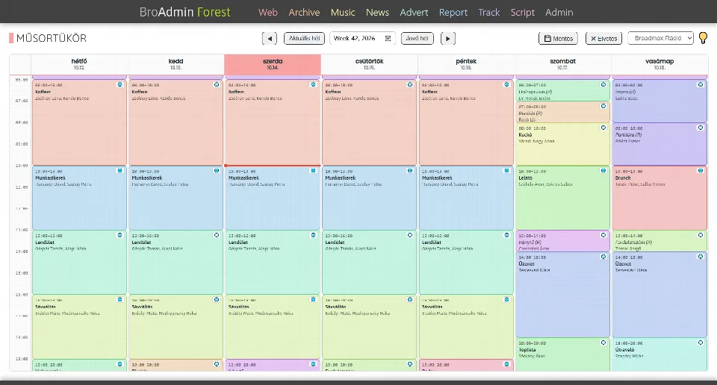Image resolution: width=717 pixels, height=385 pixels.
Task: Click corner icon on Saturday's Üzenet block
Action: coord(603,257)
